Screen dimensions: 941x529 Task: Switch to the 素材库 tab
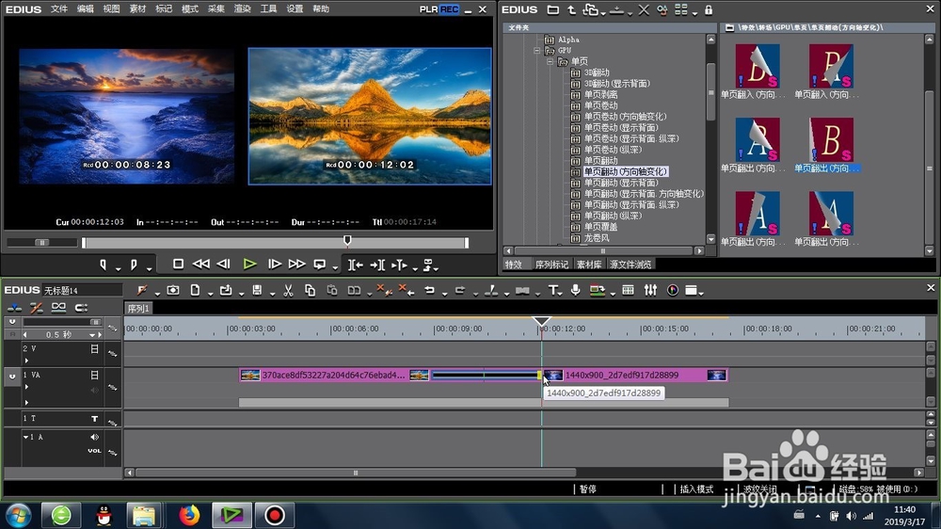coord(589,264)
